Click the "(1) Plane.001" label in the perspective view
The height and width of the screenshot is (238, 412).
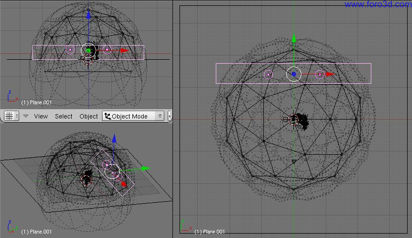coord(36,232)
